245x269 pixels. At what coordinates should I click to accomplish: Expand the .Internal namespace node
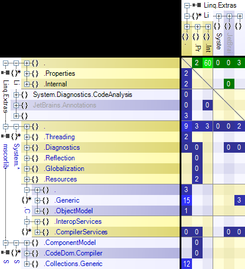click(27, 84)
